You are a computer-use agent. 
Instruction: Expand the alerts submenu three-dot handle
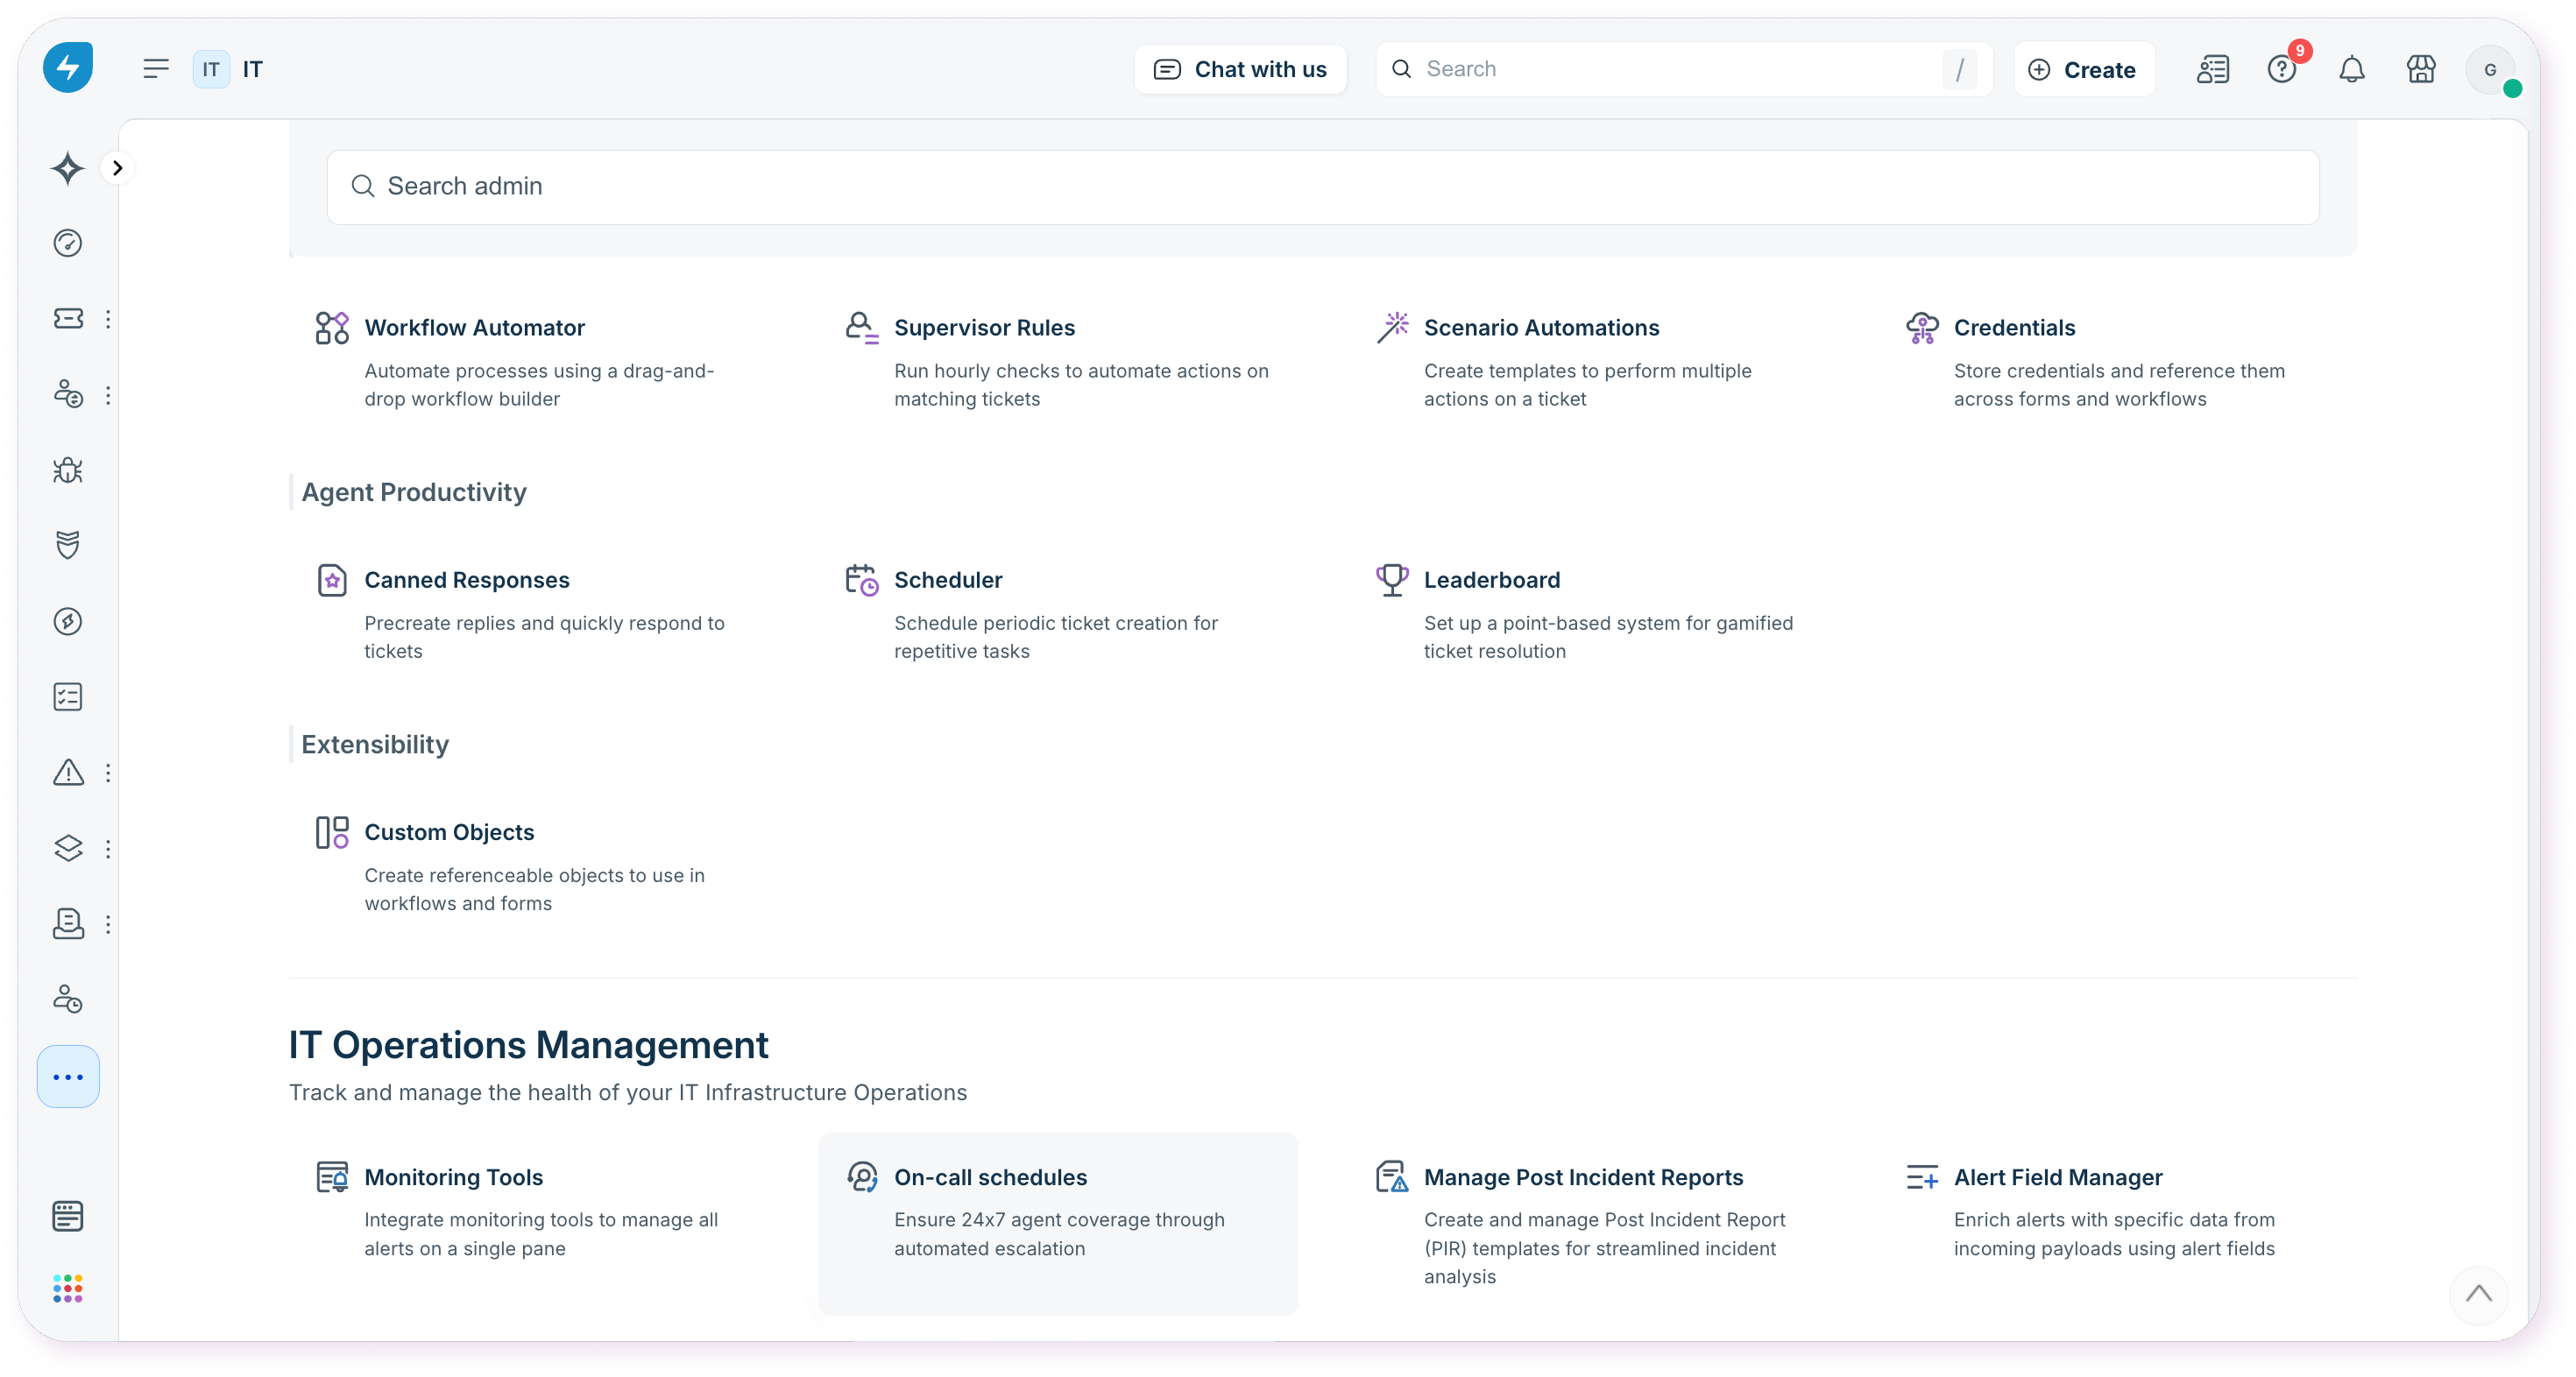click(108, 772)
